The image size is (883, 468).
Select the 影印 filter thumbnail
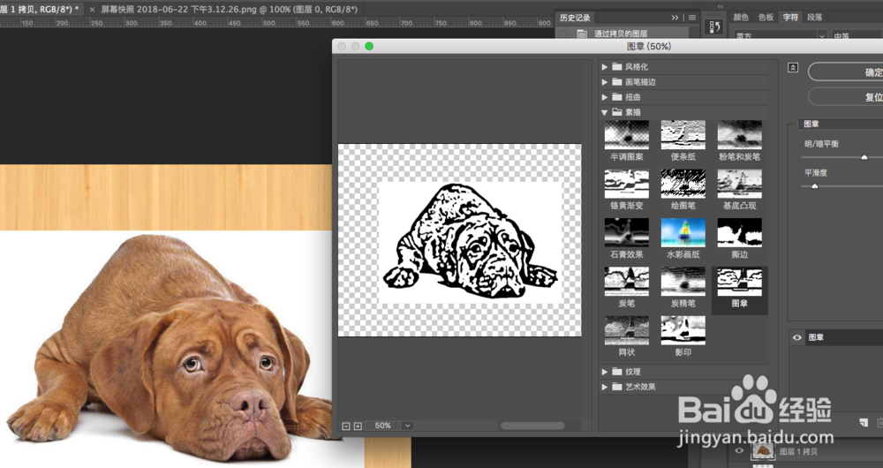683,330
